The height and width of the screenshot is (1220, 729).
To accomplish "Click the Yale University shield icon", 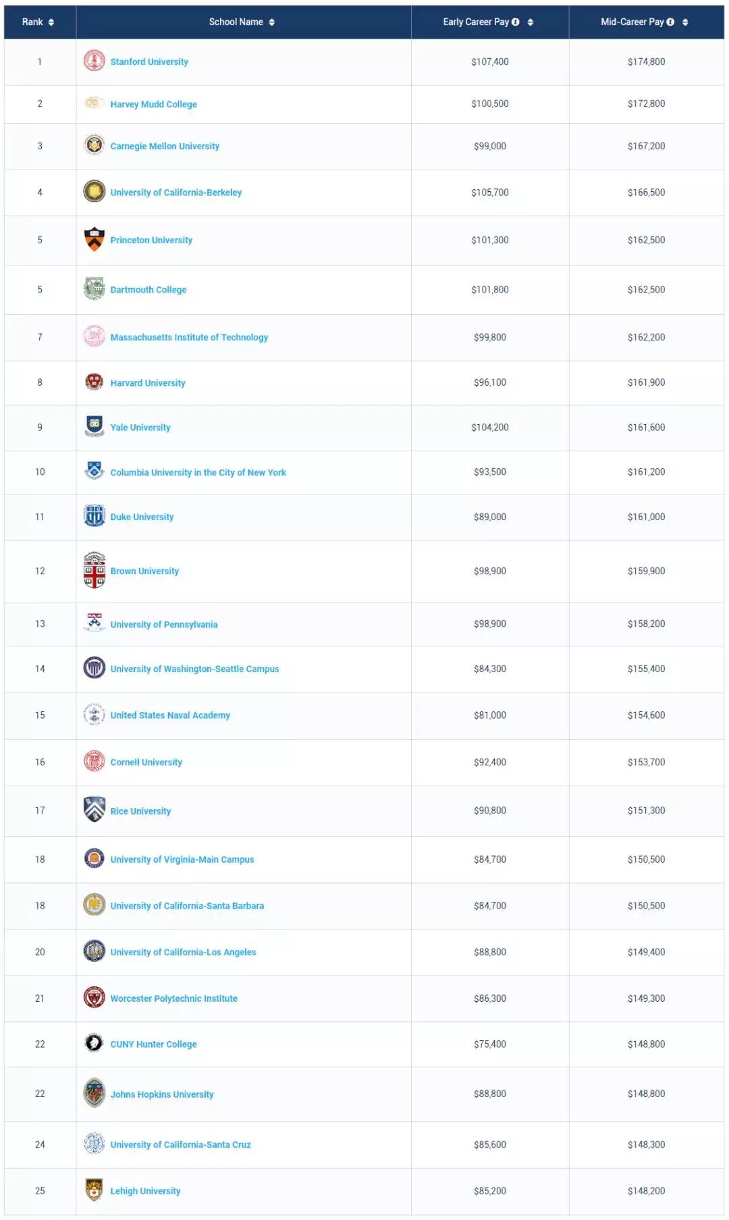I will tap(94, 426).
